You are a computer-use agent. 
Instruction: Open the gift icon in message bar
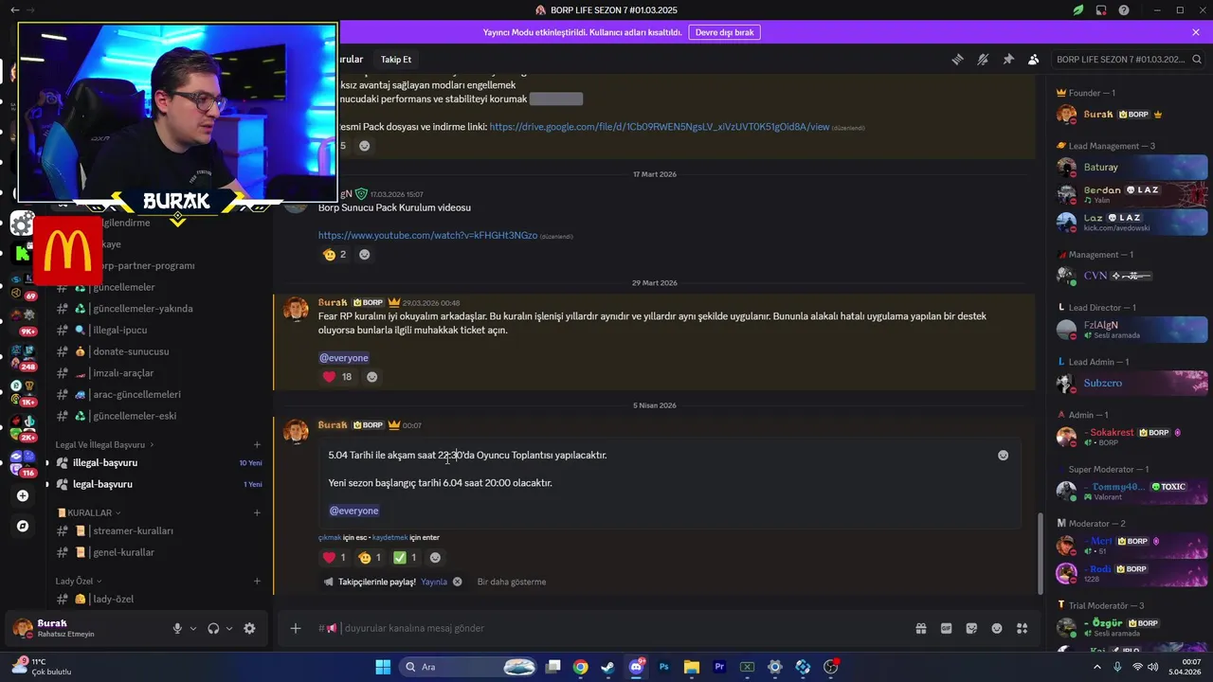920,628
